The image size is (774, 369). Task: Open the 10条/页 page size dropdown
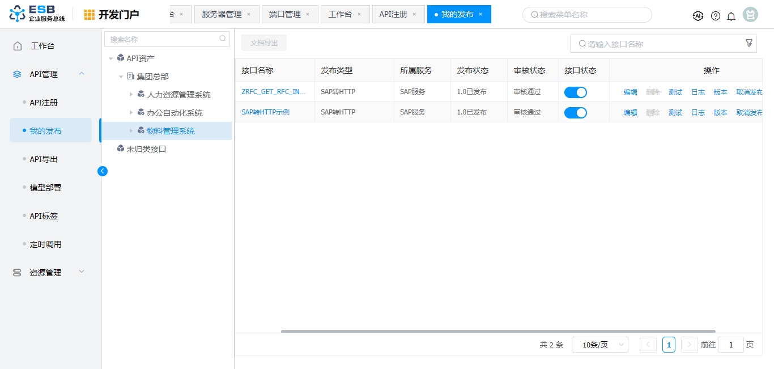pos(599,345)
